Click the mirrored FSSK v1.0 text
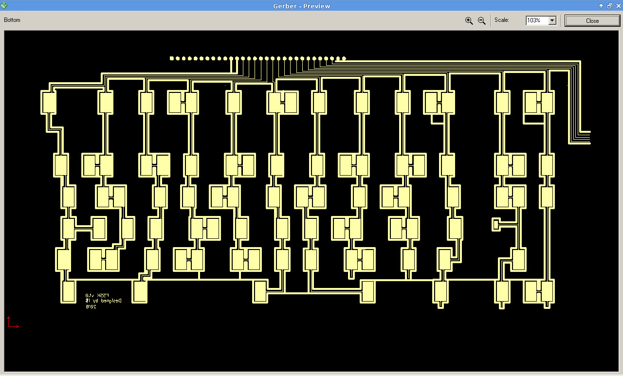Viewport: 623px width, 376px height. click(97, 295)
